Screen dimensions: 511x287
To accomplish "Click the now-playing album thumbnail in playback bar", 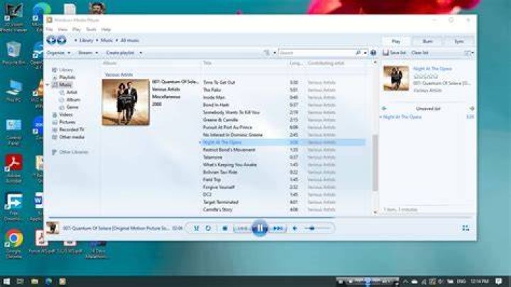I will [x=53, y=228].
